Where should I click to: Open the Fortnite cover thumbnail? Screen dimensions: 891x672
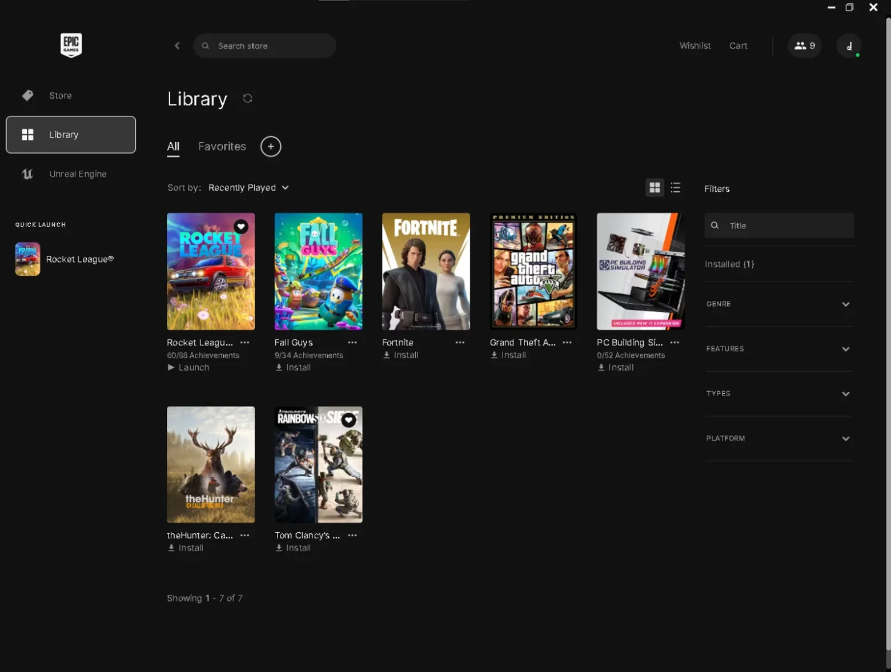426,271
